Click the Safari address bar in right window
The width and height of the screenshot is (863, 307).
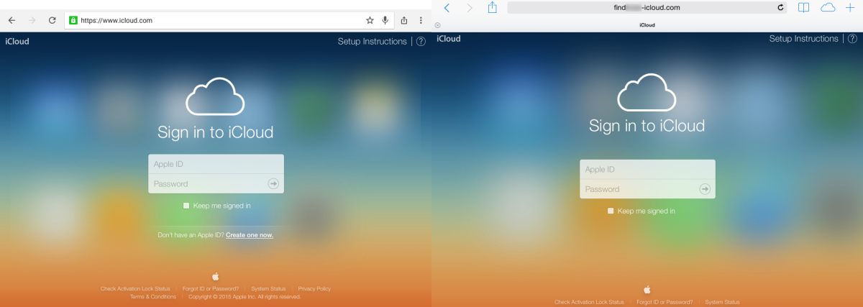tap(647, 7)
